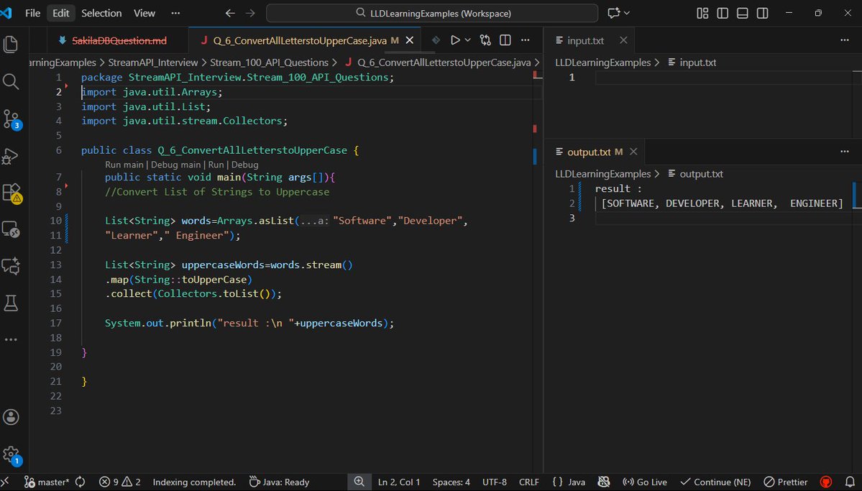This screenshot has width=862, height=491.
Task: Open the Testing beaker view in sidebar
Action: [x=12, y=303]
